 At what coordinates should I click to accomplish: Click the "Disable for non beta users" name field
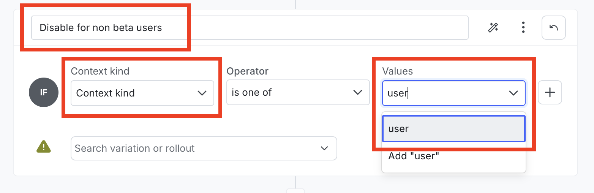[x=249, y=28]
